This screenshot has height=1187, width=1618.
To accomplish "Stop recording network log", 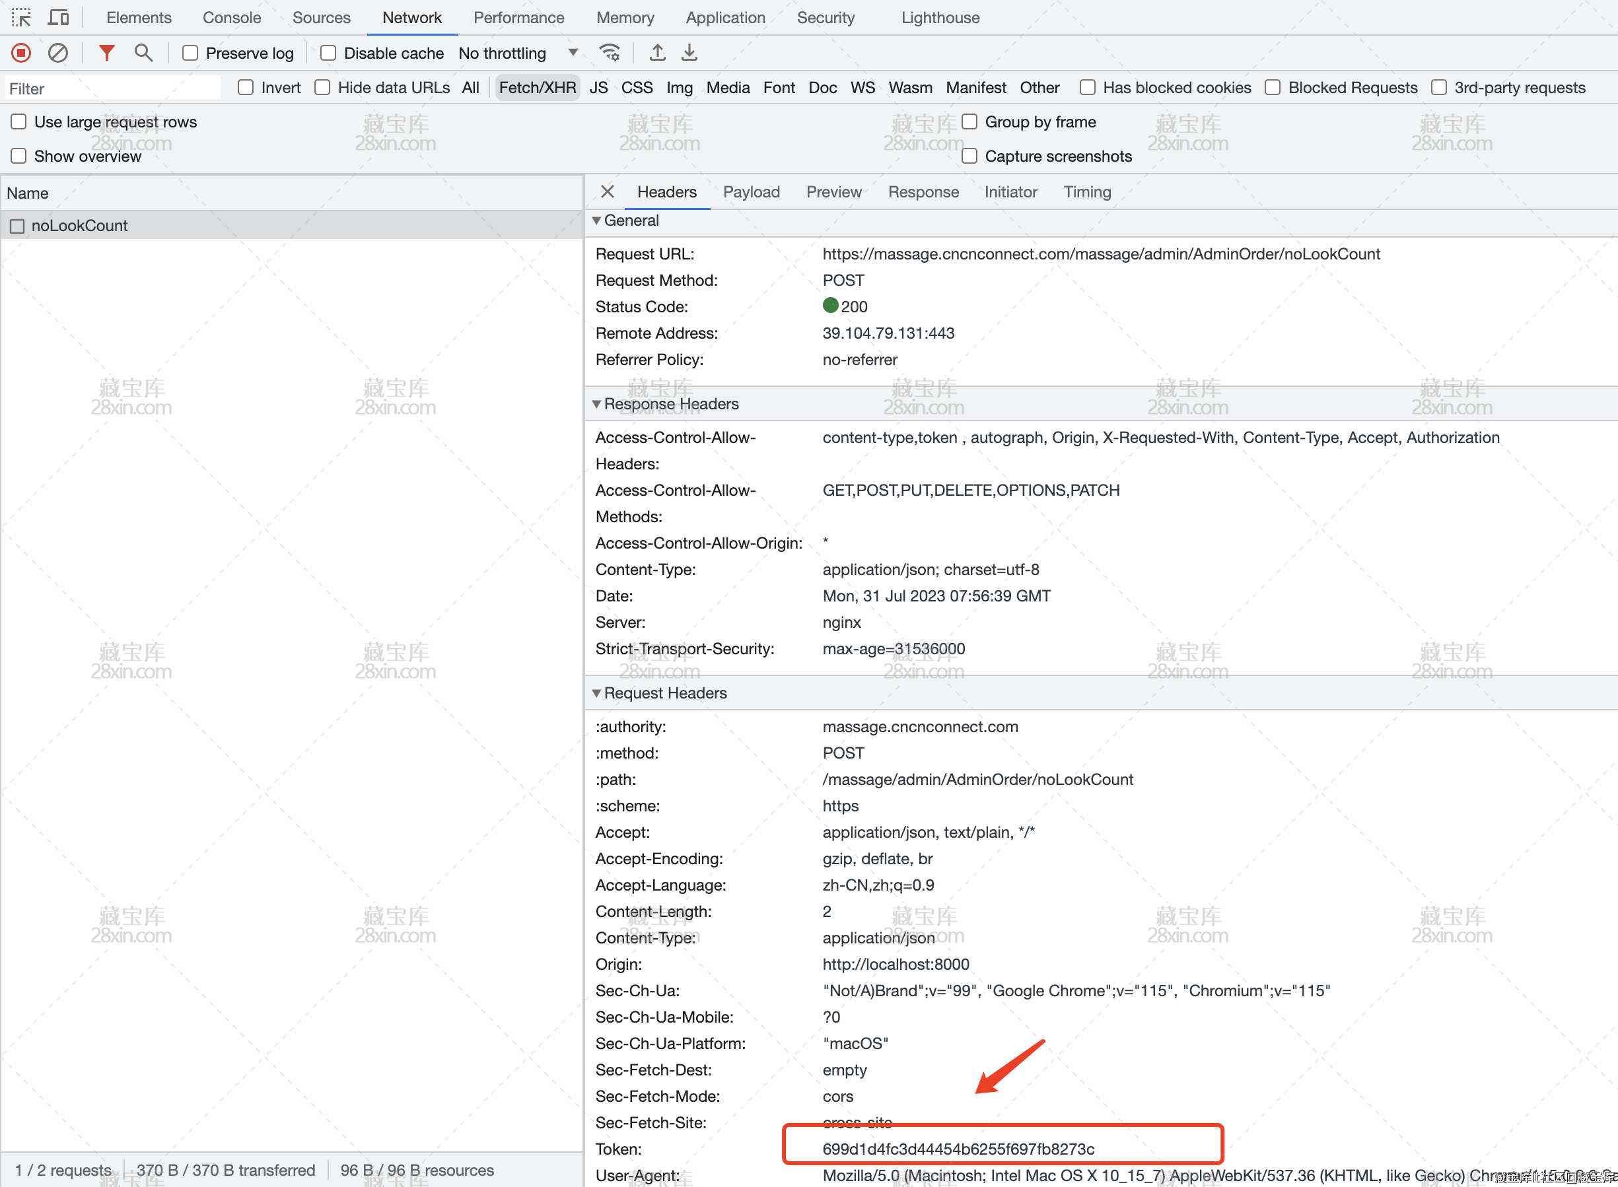I will click(22, 52).
